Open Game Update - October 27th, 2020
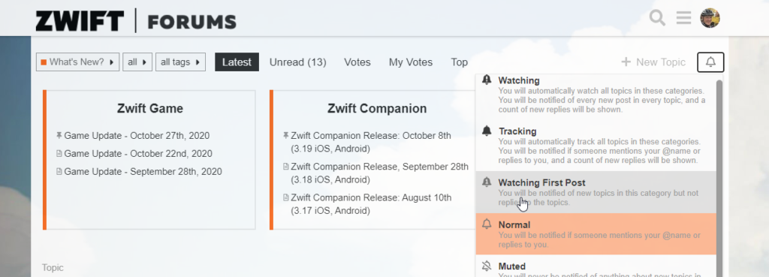The height and width of the screenshot is (277, 769). 137,136
